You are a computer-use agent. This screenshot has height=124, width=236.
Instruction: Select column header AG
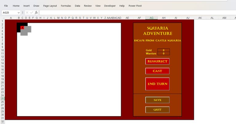click(151, 18)
